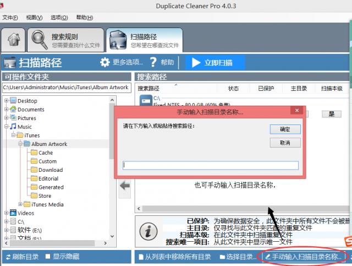The width and height of the screenshot is (352, 266).
Task: Open the Home tab with house icon
Action: coord(13,40)
